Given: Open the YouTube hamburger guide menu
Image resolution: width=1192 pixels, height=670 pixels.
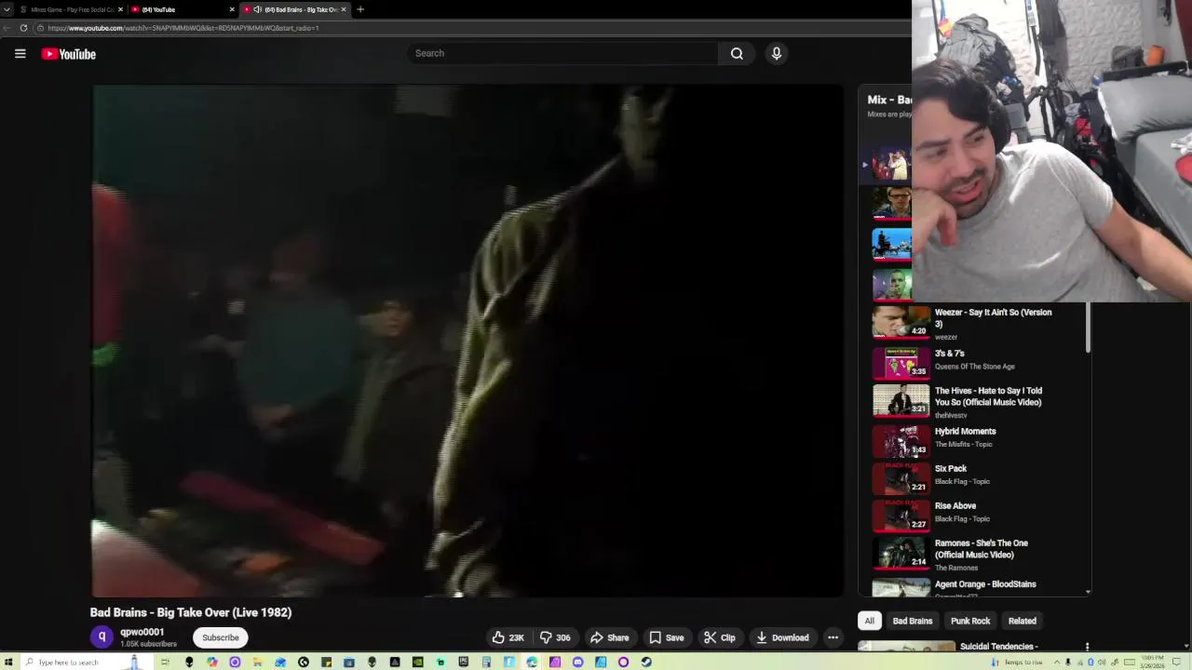Looking at the screenshot, I should [20, 54].
